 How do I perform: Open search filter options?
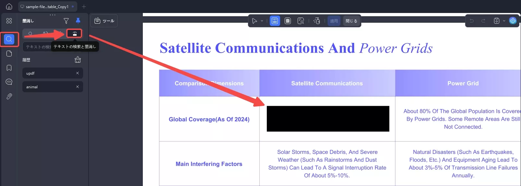tap(66, 21)
